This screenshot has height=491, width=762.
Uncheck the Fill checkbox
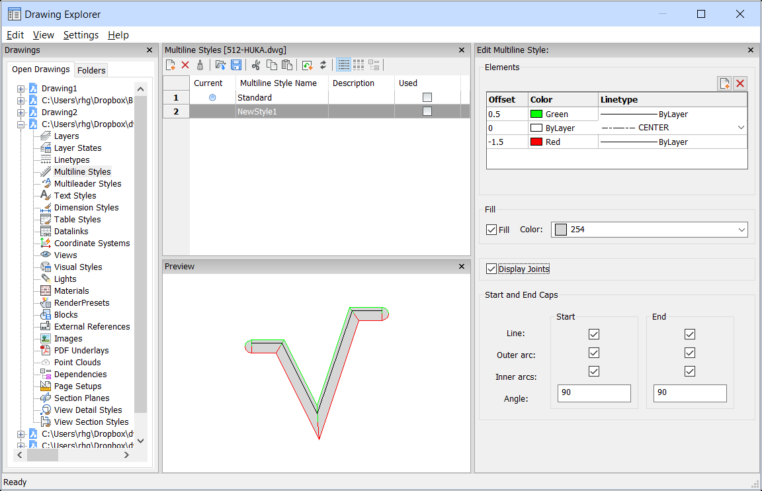(491, 230)
